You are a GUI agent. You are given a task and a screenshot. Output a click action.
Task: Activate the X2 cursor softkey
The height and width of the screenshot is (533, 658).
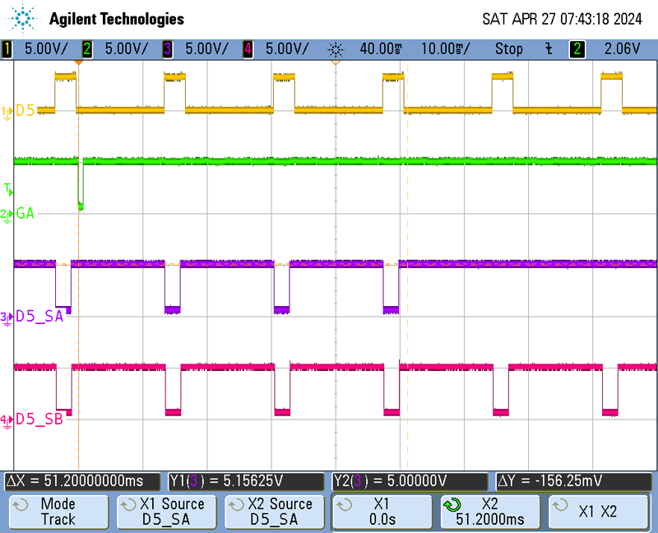pos(492,512)
